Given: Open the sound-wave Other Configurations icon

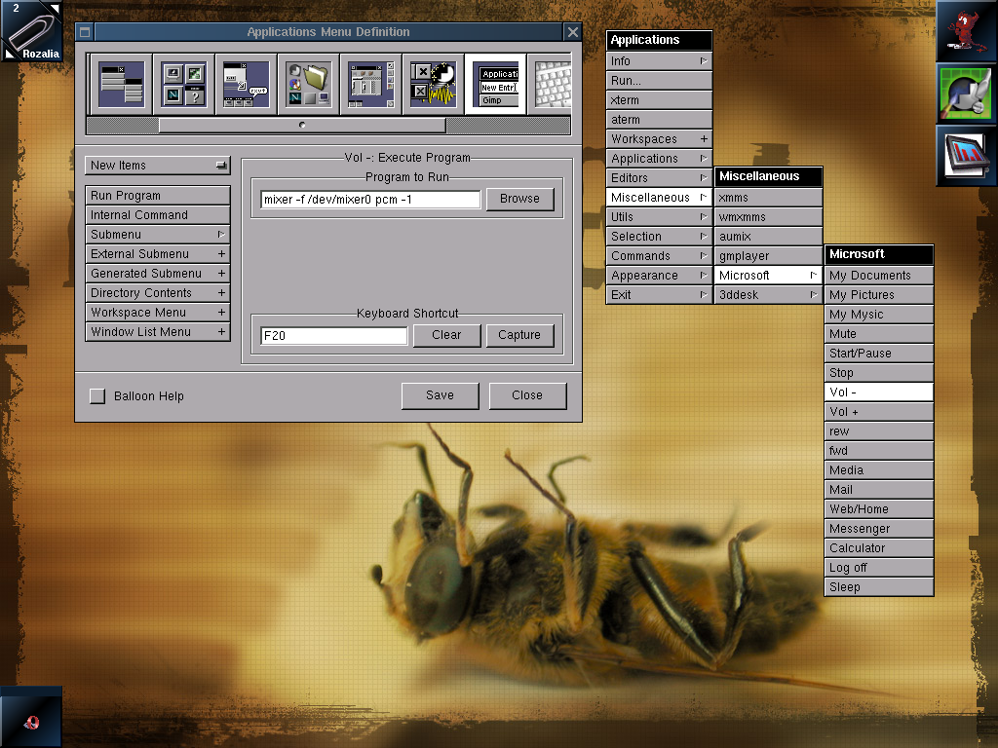Looking at the screenshot, I should tap(433, 84).
